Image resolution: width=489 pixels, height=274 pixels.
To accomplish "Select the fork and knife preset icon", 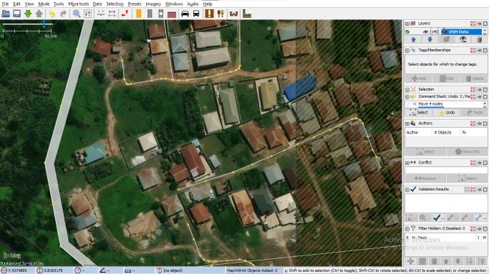I will coord(221,14).
